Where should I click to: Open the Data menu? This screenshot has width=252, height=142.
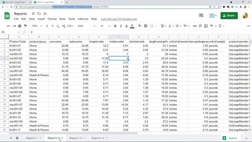coord(62,19)
